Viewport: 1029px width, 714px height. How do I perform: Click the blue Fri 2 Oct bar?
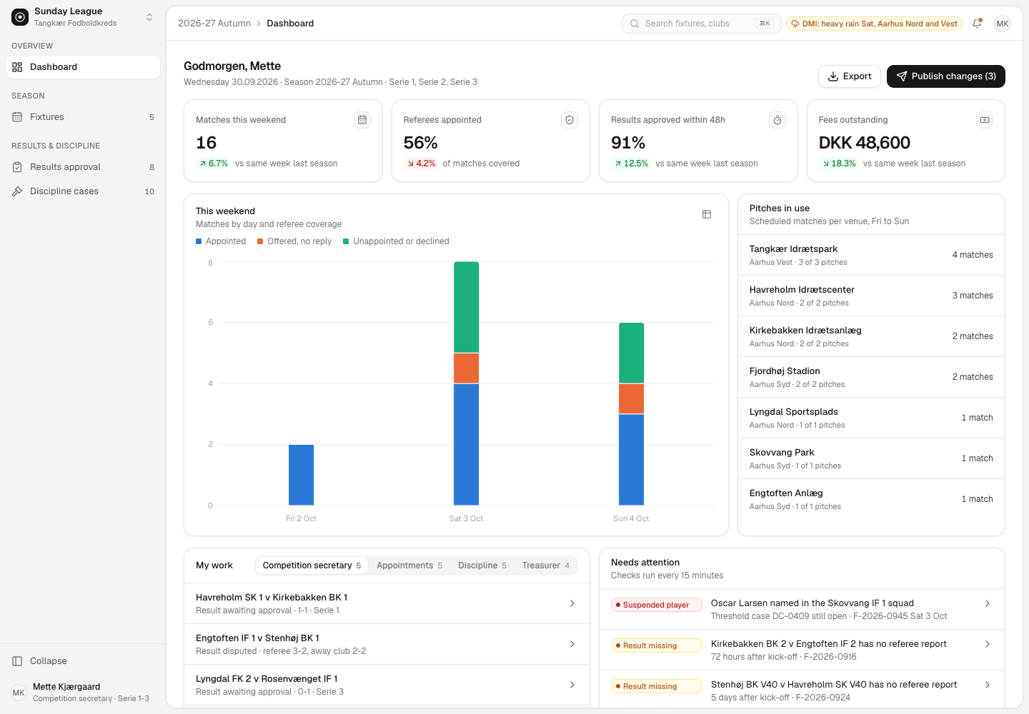302,475
